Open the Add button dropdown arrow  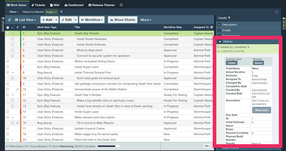coord(56,20)
